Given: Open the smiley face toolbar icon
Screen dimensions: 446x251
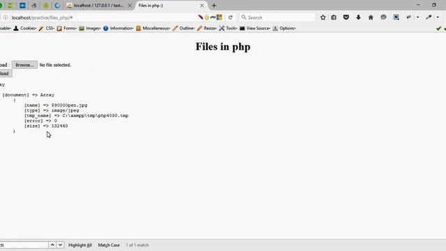Looking at the screenshot, I should [x=383, y=17].
